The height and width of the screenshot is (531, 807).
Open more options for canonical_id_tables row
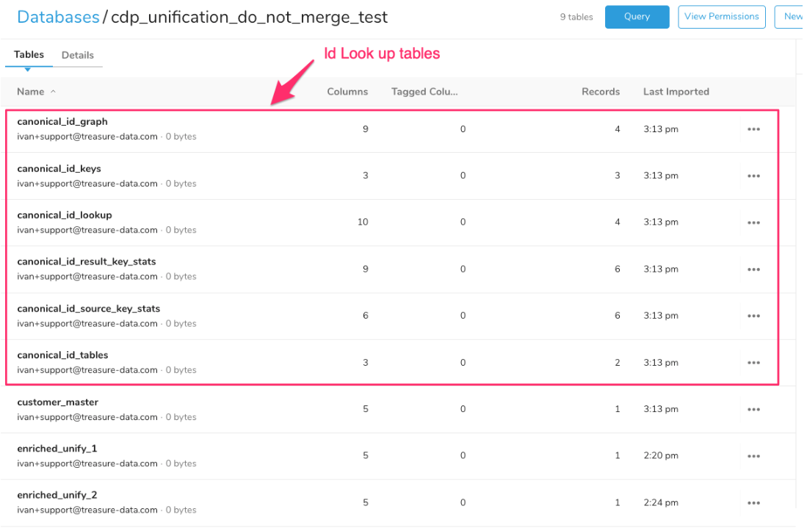753,363
